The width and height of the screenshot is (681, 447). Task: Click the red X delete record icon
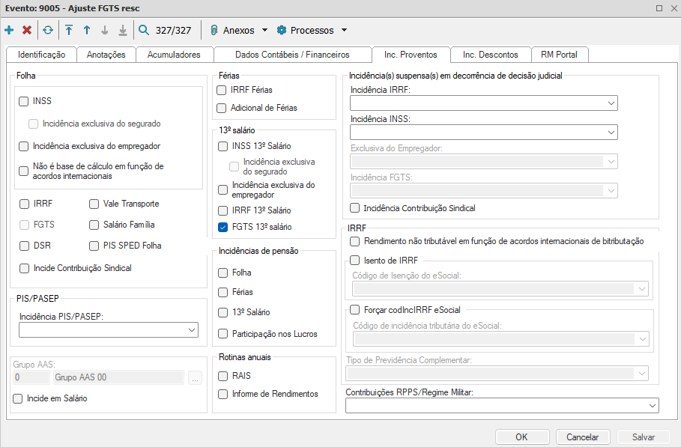click(27, 31)
